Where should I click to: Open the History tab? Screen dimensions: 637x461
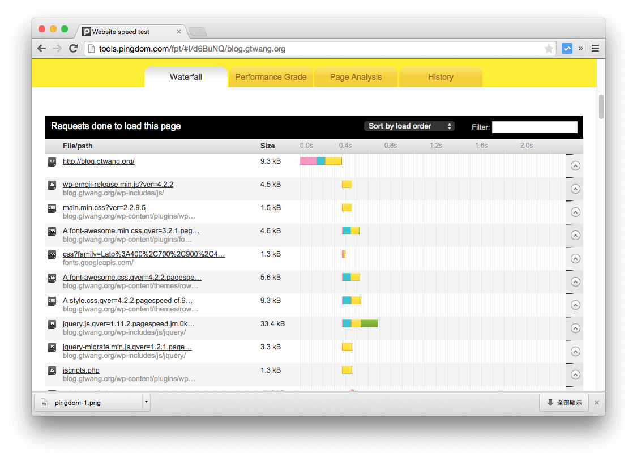click(x=441, y=76)
